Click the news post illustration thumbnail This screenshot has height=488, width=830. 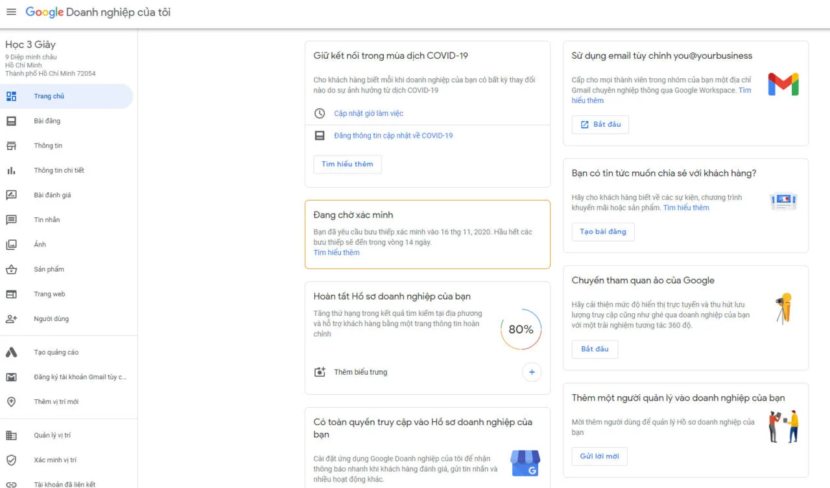[x=783, y=201]
